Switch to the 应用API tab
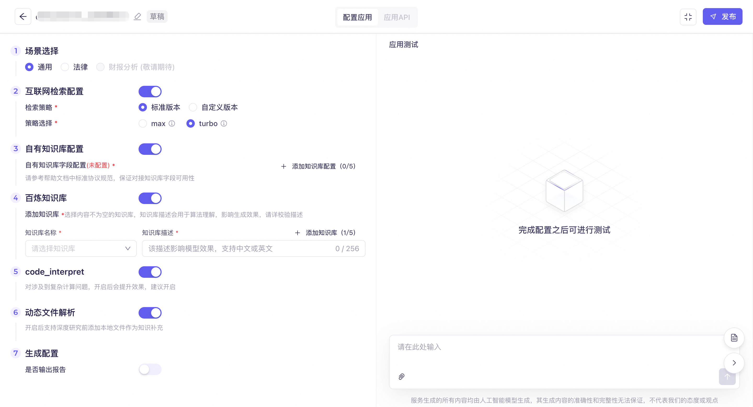753x407 pixels. [397, 17]
